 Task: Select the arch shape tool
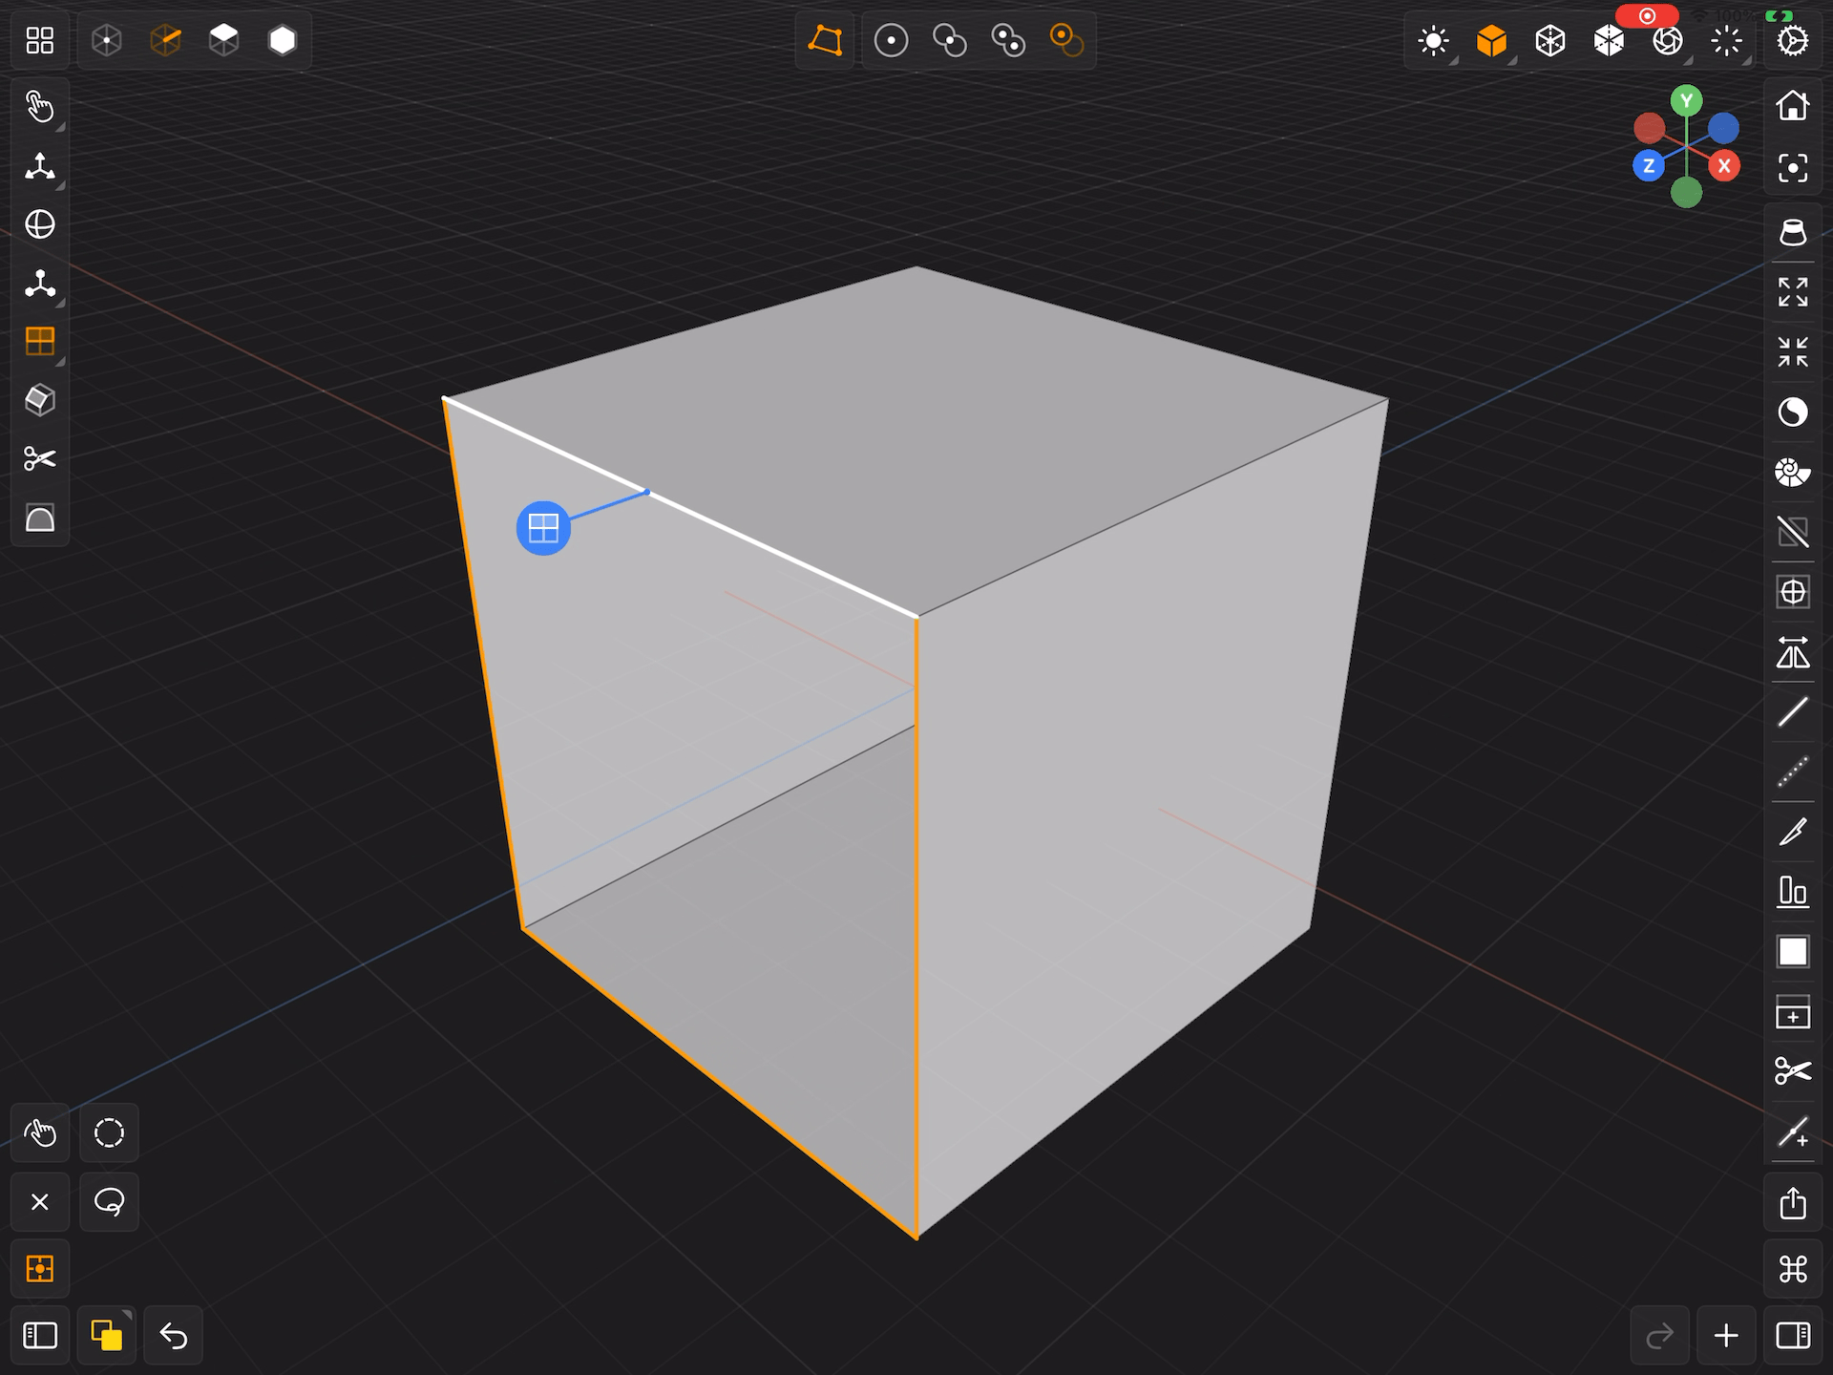tap(39, 518)
